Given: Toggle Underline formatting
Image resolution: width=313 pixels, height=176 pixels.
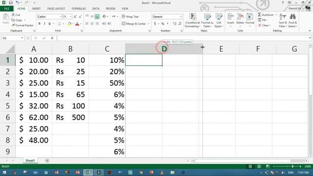Looking at the screenshot, I should (x=49, y=24).
